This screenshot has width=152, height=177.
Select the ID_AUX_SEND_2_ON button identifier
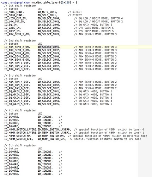click(17, 47)
